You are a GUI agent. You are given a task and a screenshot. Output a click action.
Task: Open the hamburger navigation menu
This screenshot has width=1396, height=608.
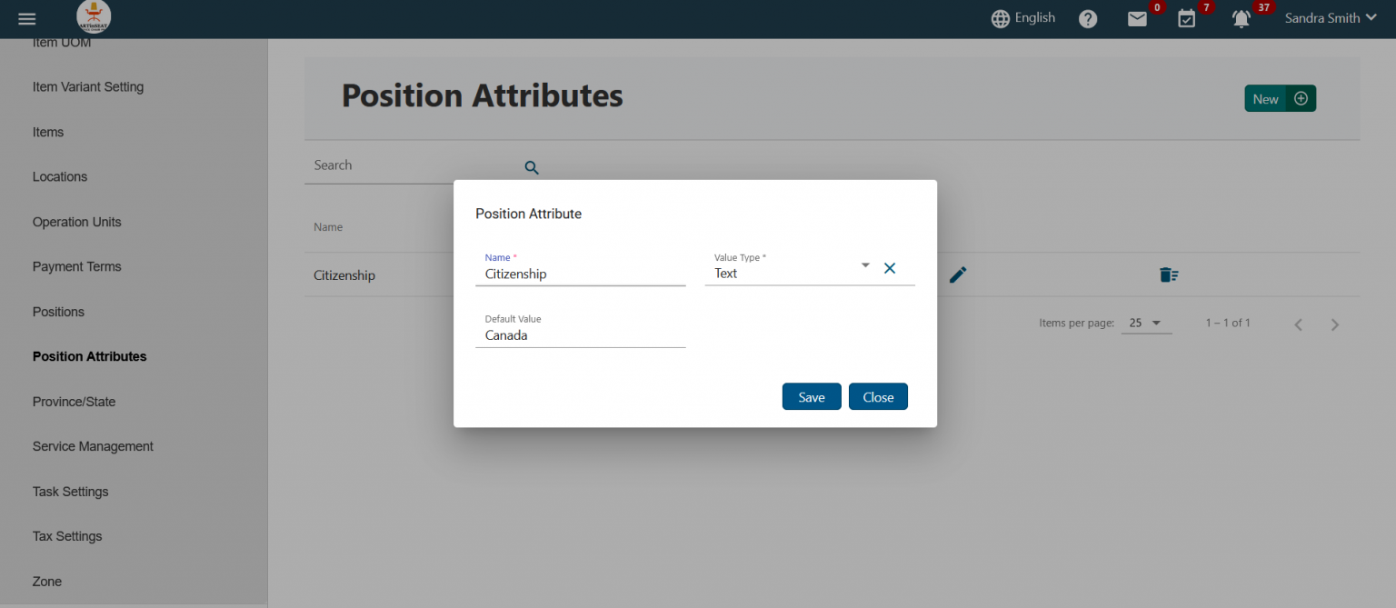(x=27, y=19)
